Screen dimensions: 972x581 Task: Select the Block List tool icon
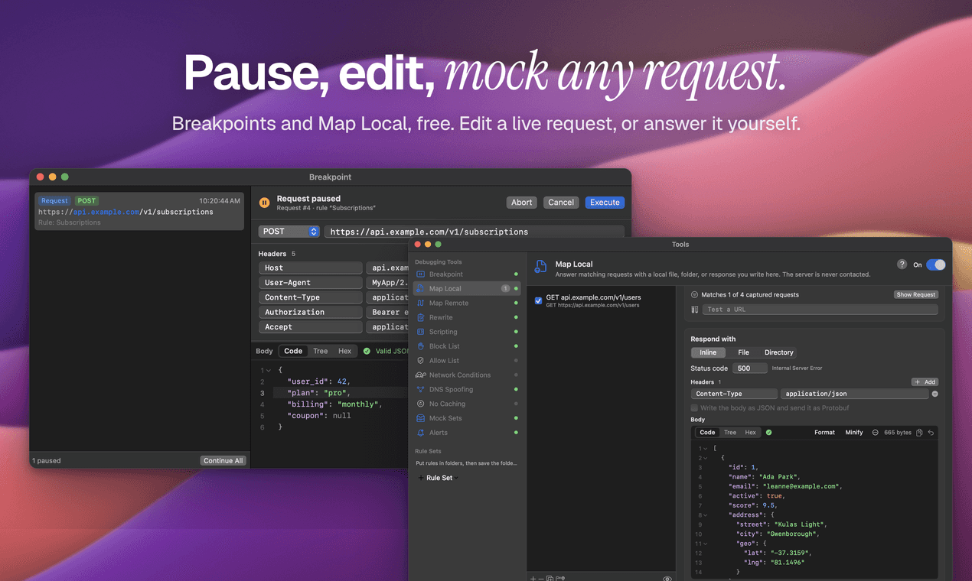pos(420,346)
